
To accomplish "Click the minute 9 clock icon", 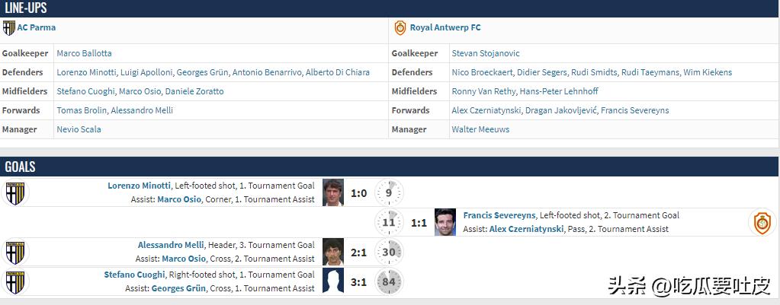I will coord(389,192).
